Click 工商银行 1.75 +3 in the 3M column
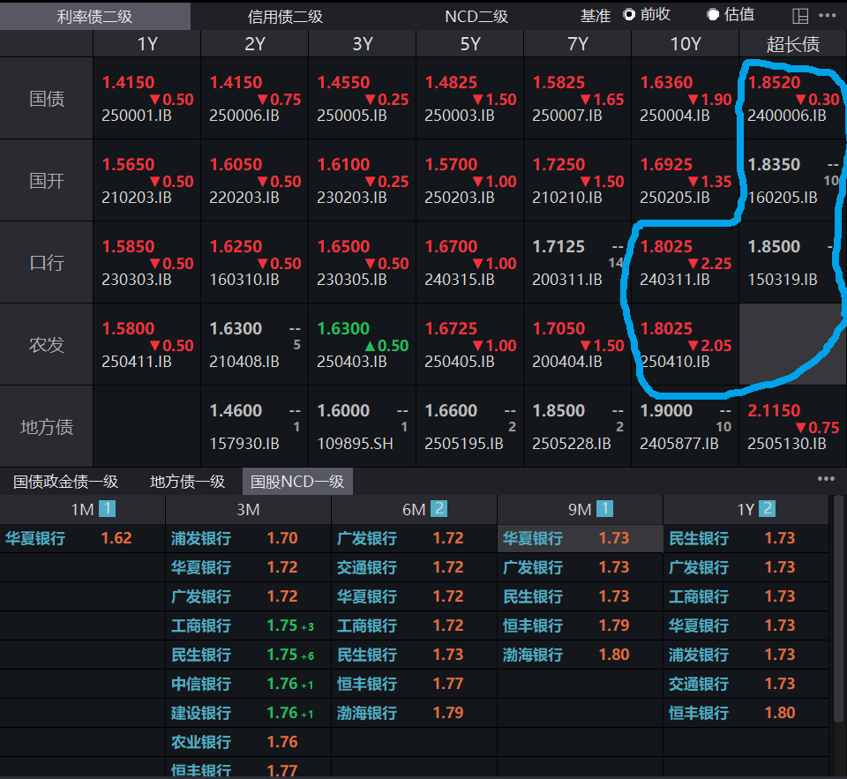This screenshot has width=847, height=779. click(248, 625)
